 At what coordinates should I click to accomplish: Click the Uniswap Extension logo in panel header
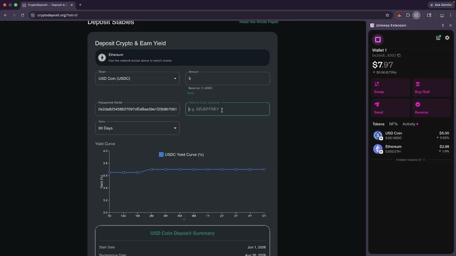[372, 26]
